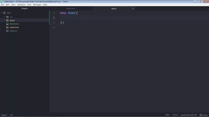Click the index.html file icon
This screenshot has height=117, width=209.
[7, 27]
